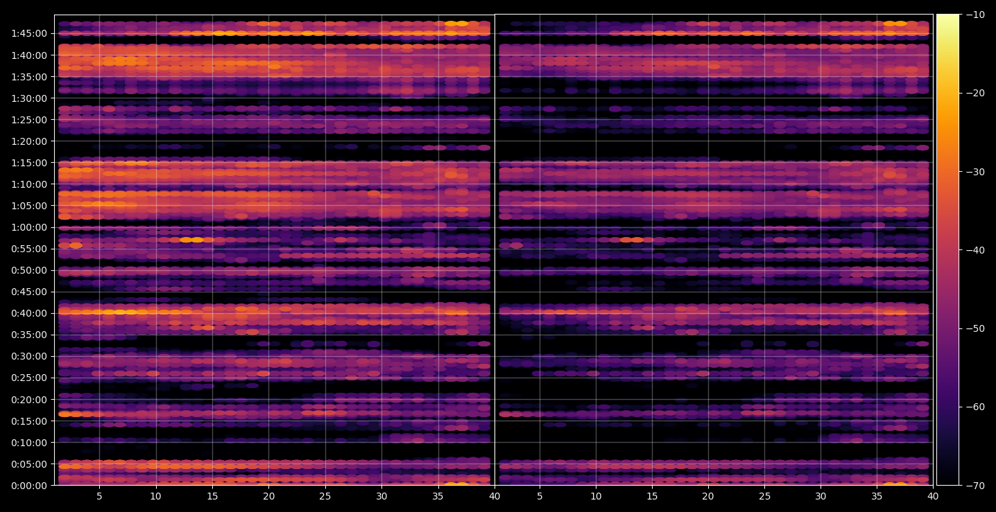Select the 0:15:00 y-axis tick label

click(x=29, y=421)
